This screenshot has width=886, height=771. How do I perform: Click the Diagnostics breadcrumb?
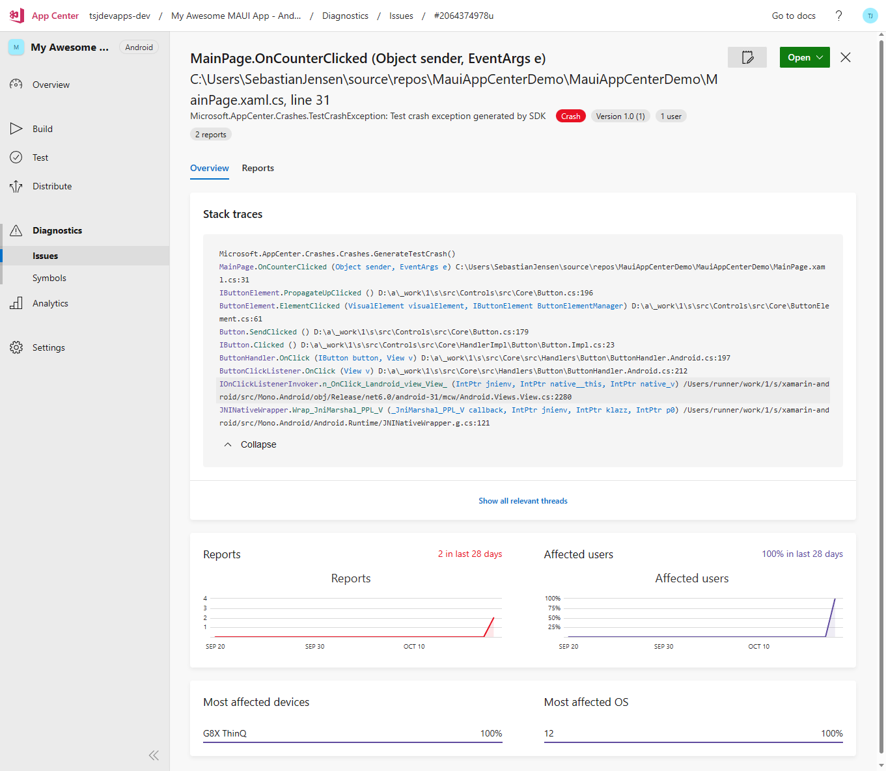coord(345,16)
